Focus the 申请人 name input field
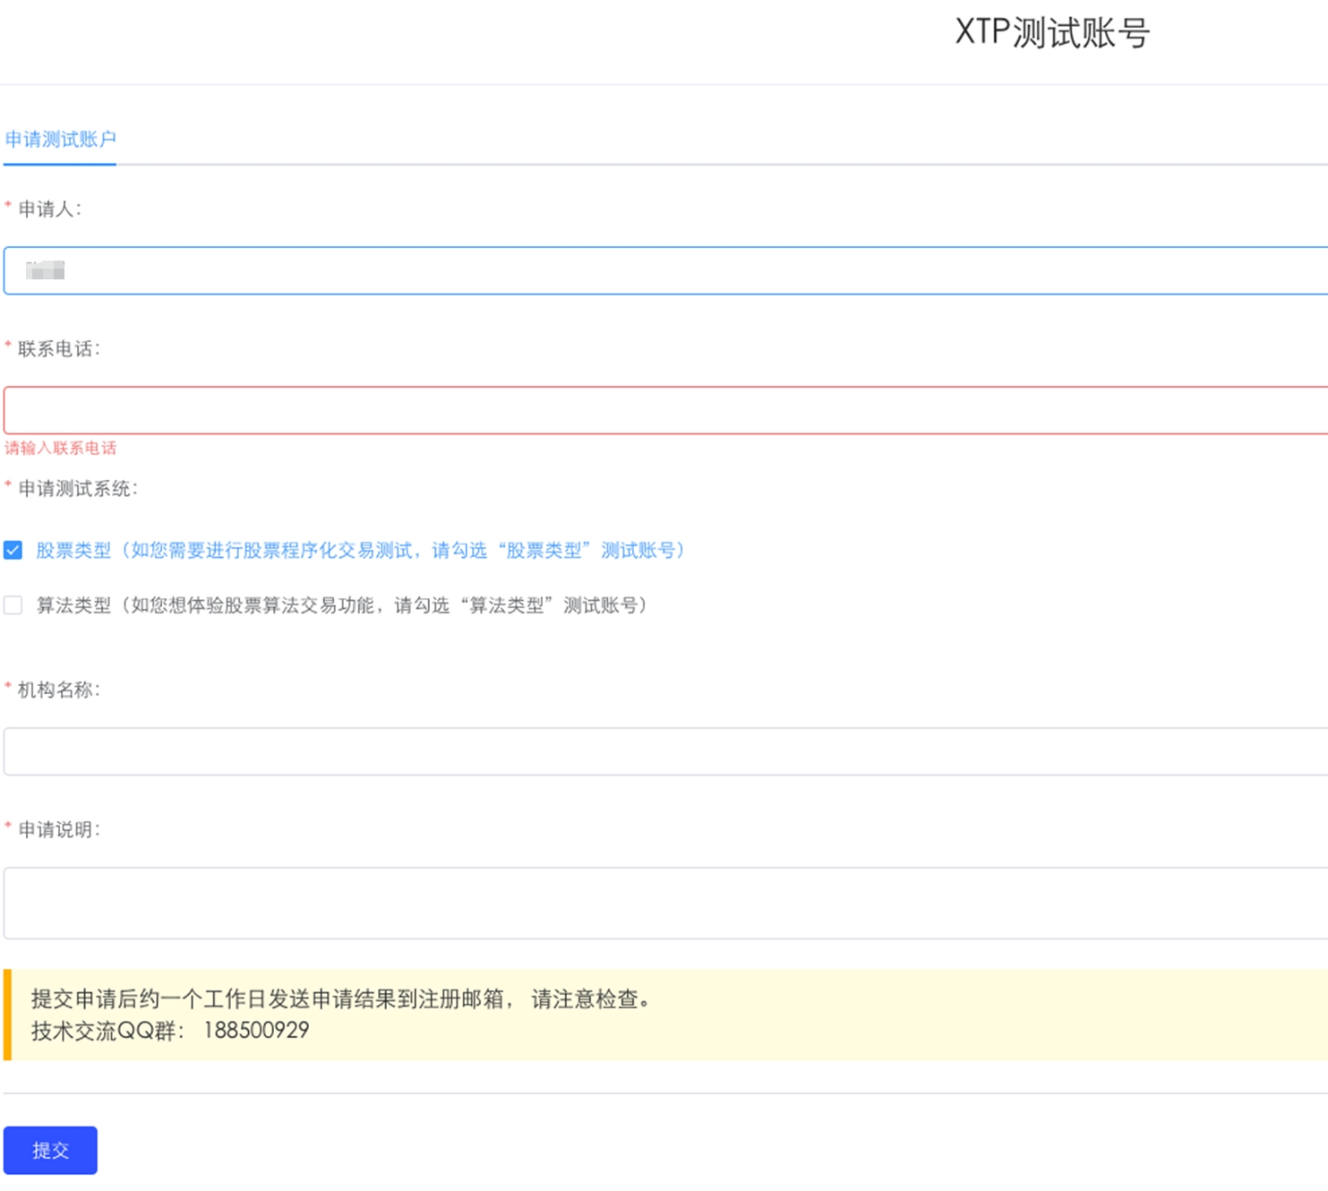 tap(665, 270)
